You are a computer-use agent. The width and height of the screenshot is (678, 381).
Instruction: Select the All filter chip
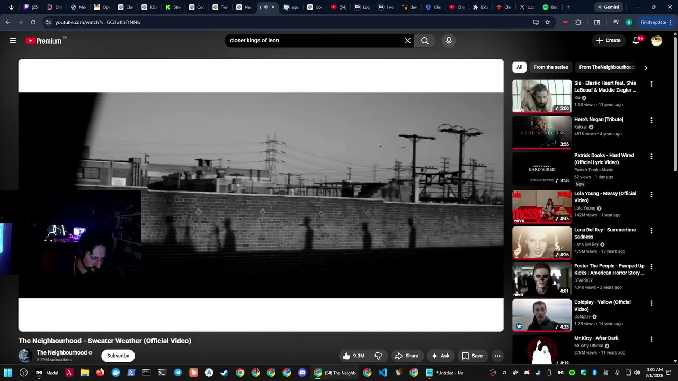click(x=519, y=67)
